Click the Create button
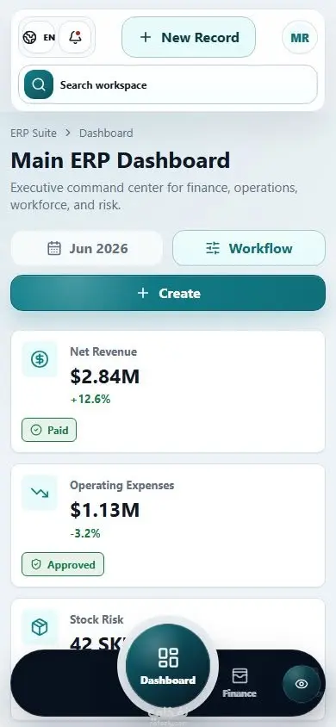 168,293
